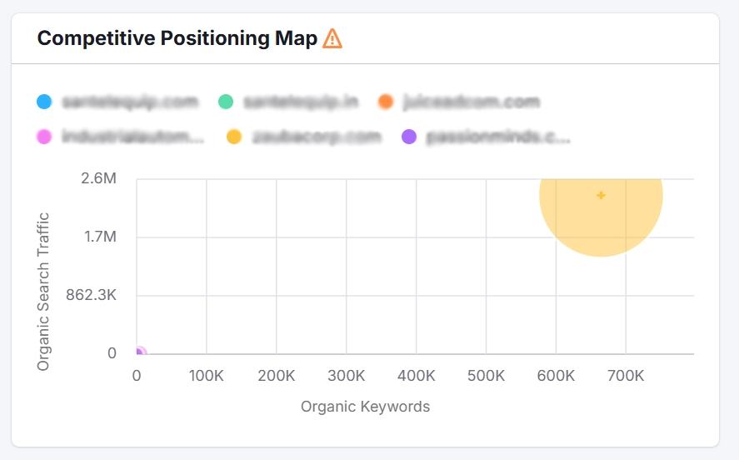Toggle santelequip.com series label in legend

130,102
